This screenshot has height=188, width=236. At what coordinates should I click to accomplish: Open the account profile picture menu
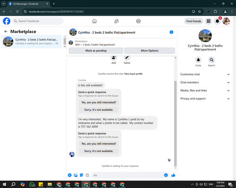coord(226,21)
